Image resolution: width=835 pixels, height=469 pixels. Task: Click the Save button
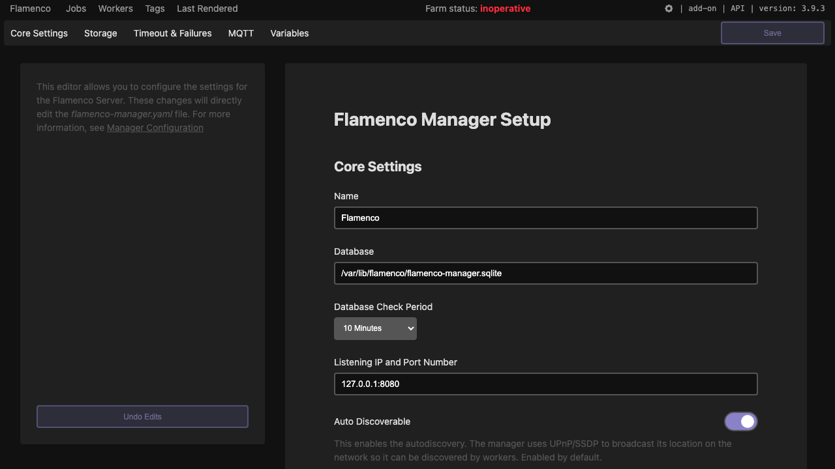[x=772, y=33]
